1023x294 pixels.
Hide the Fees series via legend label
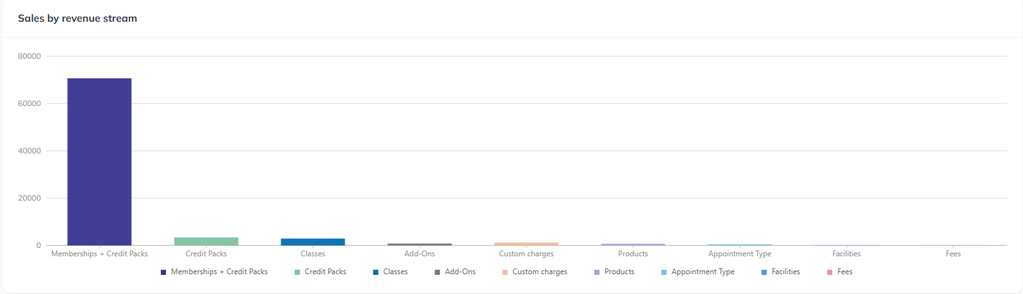coord(845,272)
